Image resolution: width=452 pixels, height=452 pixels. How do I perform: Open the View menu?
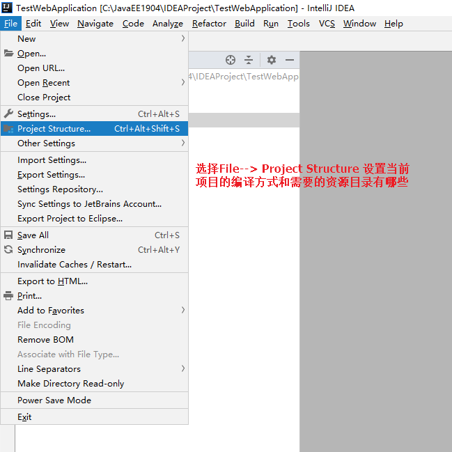pyautogui.click(x=59, y=24)
